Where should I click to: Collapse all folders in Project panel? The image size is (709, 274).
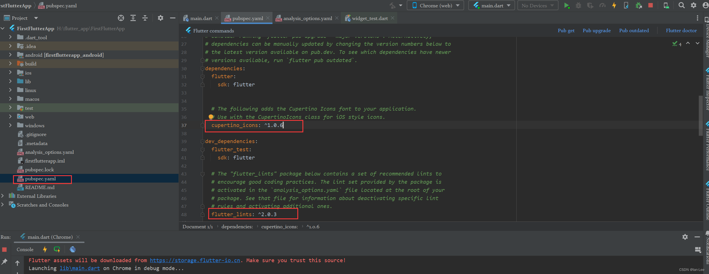145,18
